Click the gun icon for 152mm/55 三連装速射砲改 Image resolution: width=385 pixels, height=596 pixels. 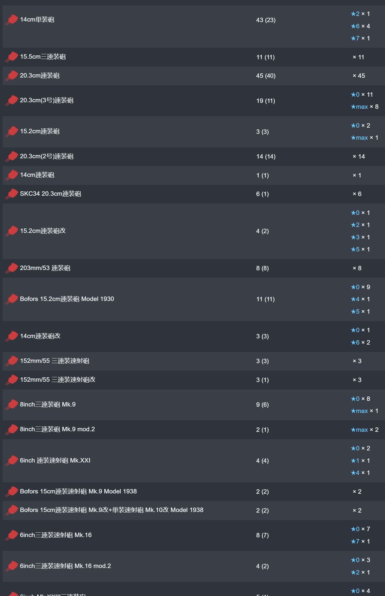tap(12, 380)
